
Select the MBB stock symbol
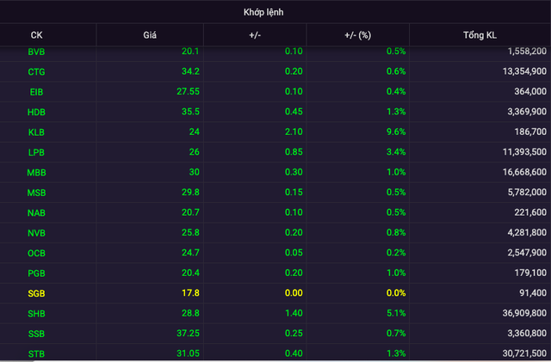36,172
